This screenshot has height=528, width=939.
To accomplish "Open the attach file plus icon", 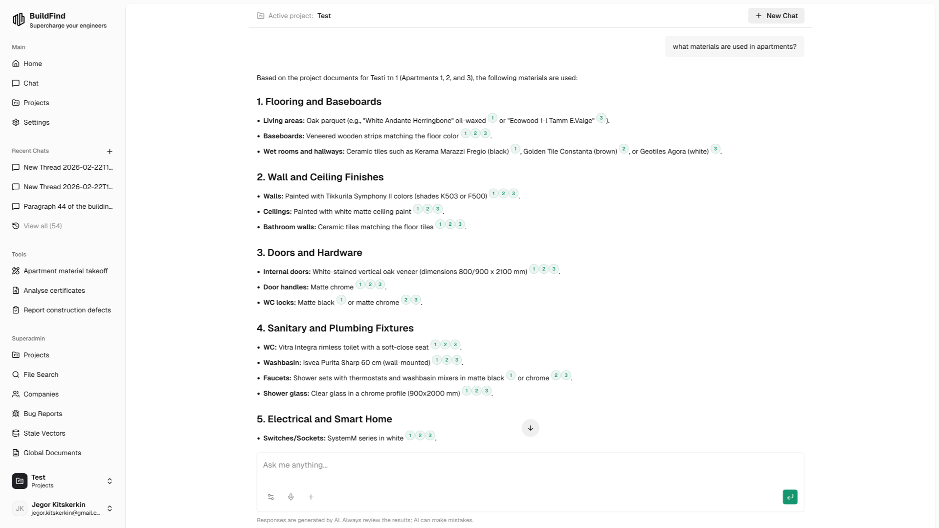I will [x=311, y=497].
